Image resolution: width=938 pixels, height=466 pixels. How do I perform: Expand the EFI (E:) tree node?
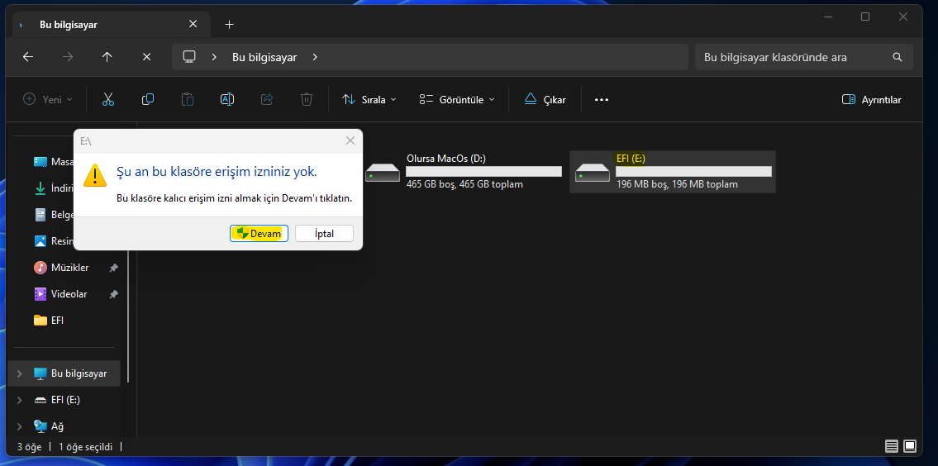tap(19, 400)
